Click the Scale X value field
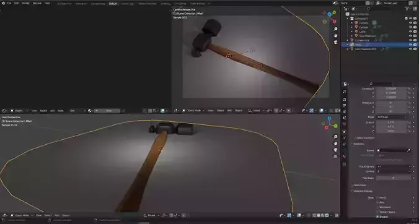 pyautogui.click(x=392, y=123)
